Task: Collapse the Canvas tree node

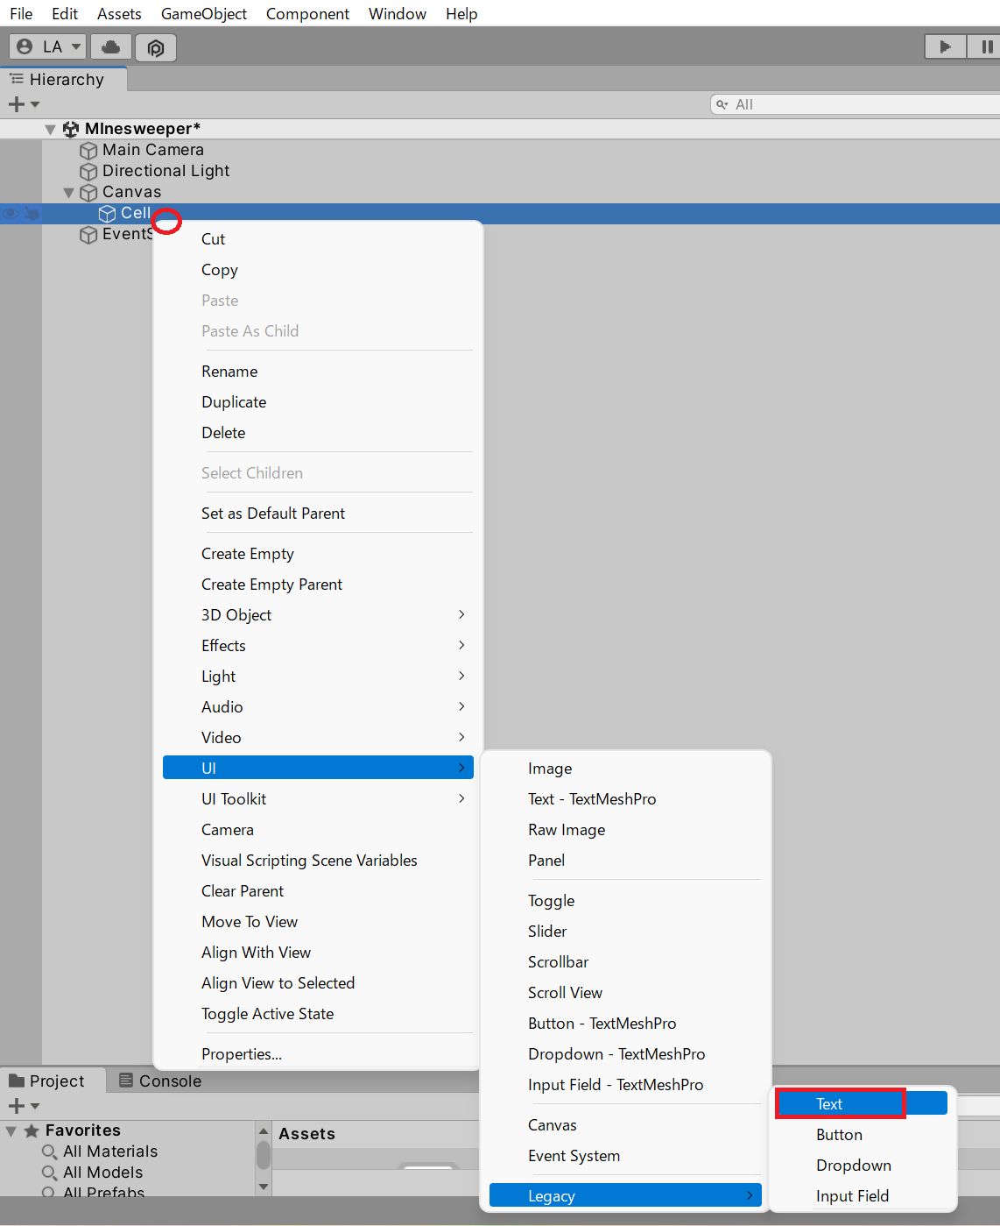Action: [69, 193]
